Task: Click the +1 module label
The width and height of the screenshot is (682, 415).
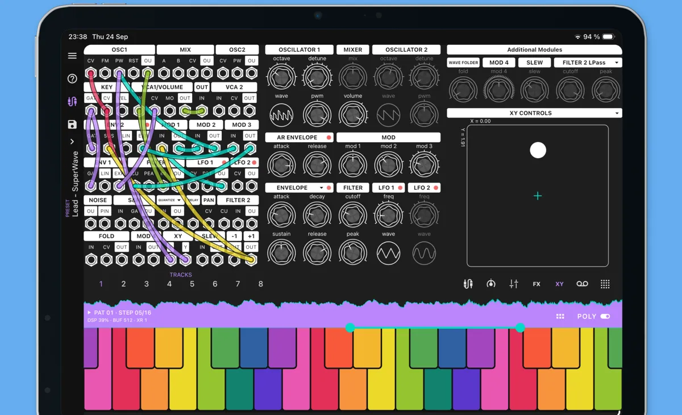Action: [251, 236]
